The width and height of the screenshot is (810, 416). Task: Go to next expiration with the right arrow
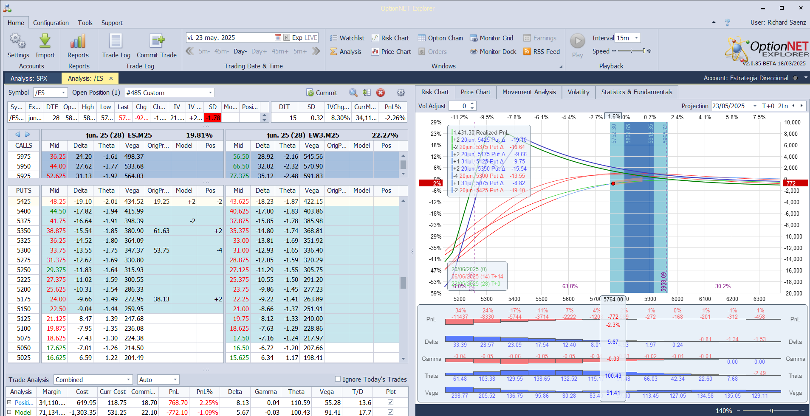coord(28,135)
